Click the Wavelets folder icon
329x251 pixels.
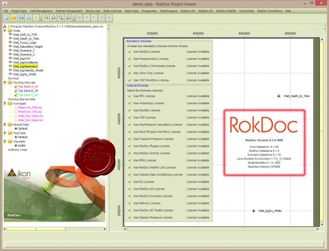coord(10,141)
